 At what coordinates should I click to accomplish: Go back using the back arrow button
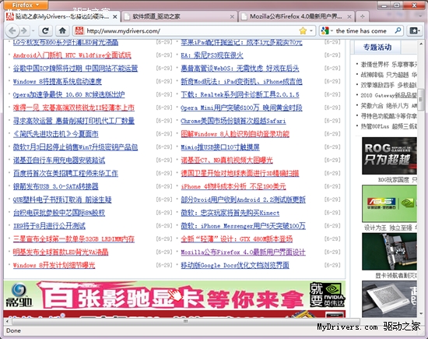point(12,30)
